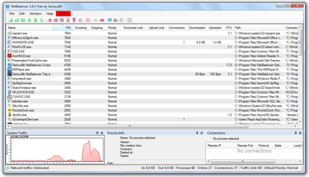Click the hollow red upload arrow icon
Image resolution: width=309 pixels, height=177 pixels.
point(80,20)
